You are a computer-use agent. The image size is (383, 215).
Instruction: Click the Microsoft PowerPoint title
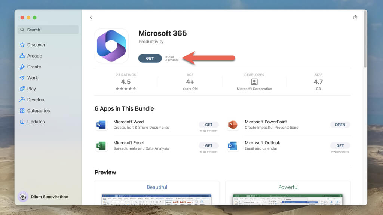[266, 122]
